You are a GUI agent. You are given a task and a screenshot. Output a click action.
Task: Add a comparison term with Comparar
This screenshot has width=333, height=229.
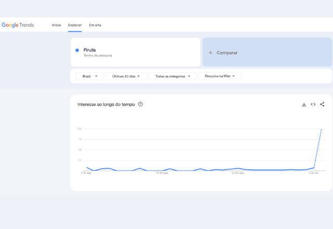(x=267, y=52)
